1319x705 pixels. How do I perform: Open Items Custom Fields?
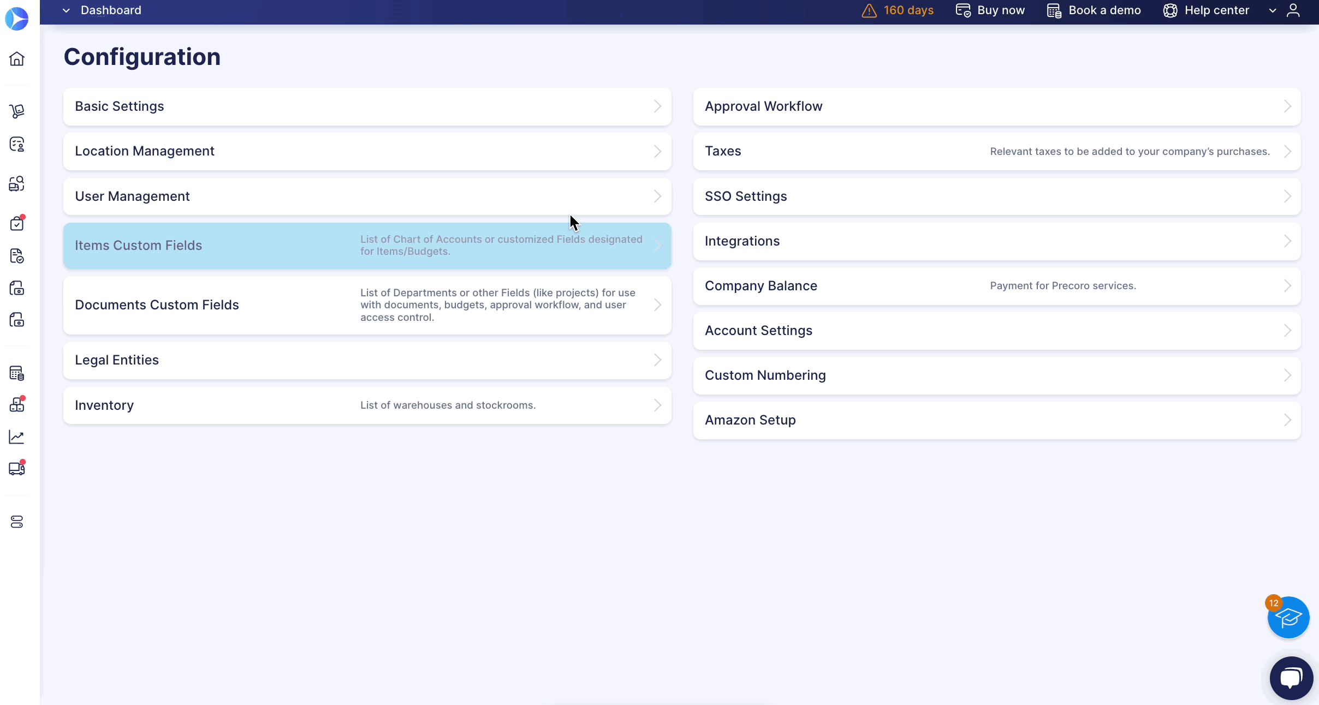[x=367, y=246]
